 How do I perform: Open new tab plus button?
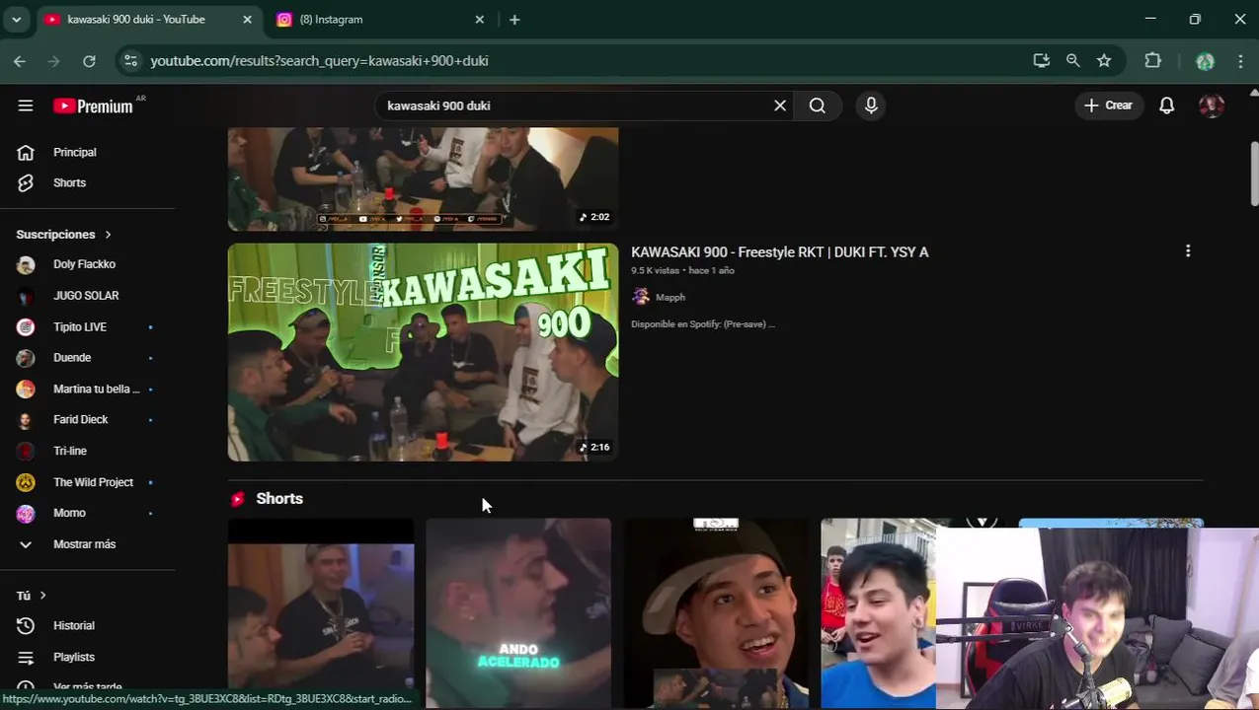pos(514,20)
